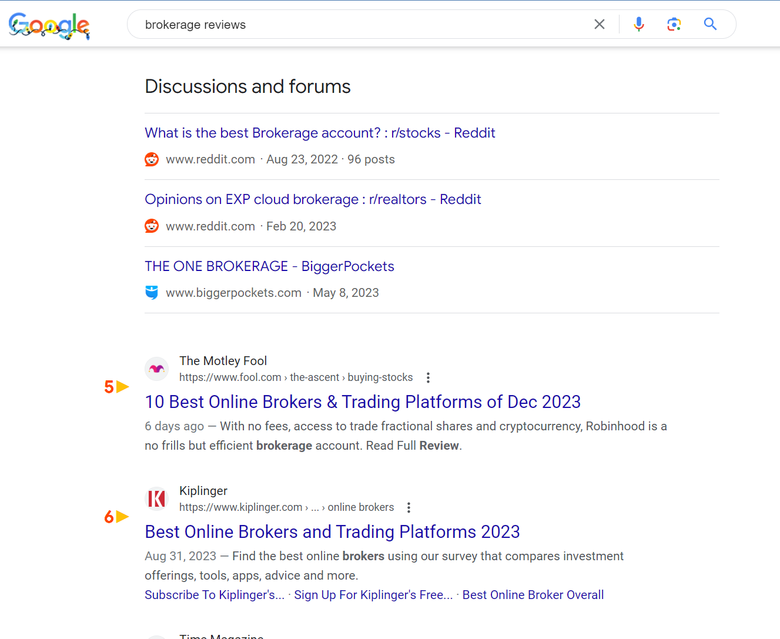Open Google Lens image search icon
The height and width of the screenshot is (639, 780).
[x=674, y=24]
